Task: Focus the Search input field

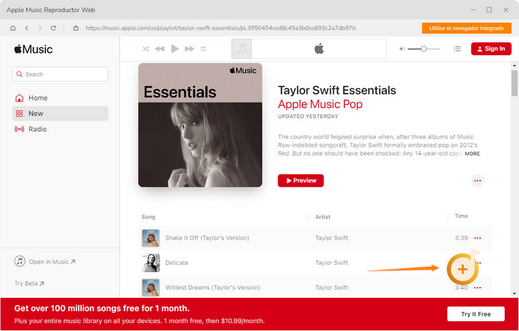Action: 60,74
